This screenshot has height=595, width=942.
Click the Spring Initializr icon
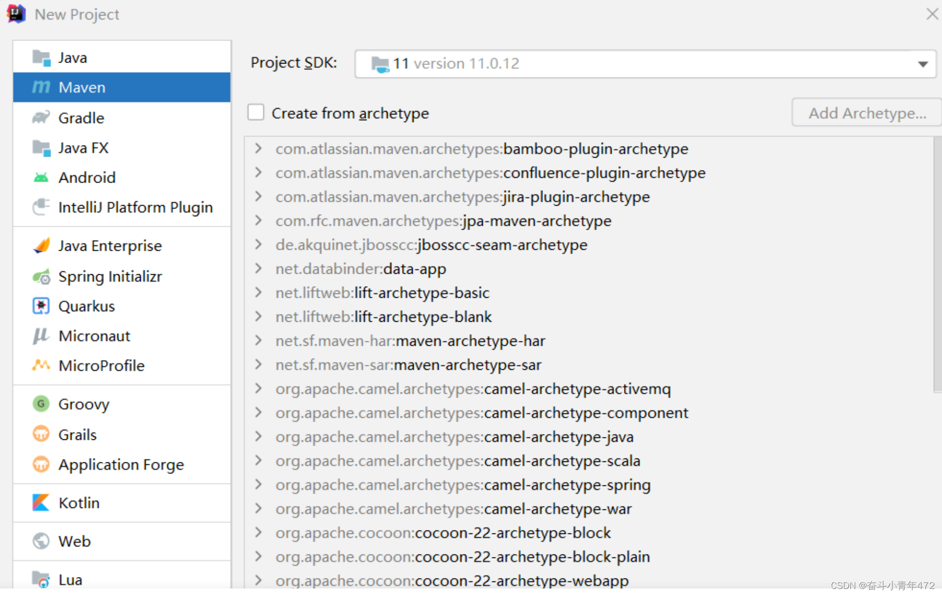click(41, 276)
